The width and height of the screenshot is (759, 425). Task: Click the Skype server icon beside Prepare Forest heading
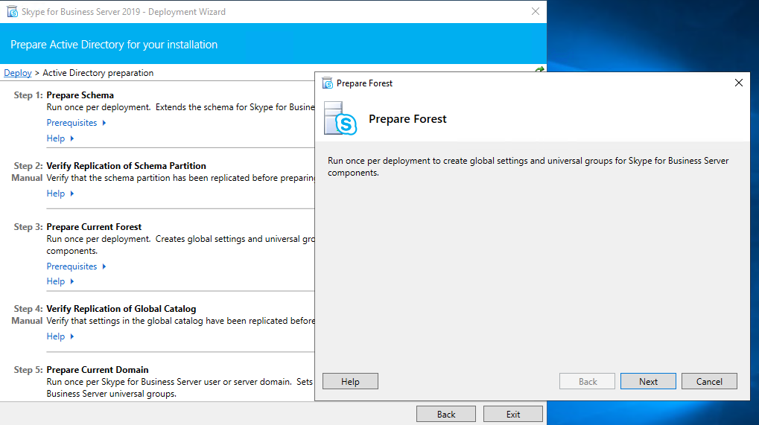click(340, 119)
